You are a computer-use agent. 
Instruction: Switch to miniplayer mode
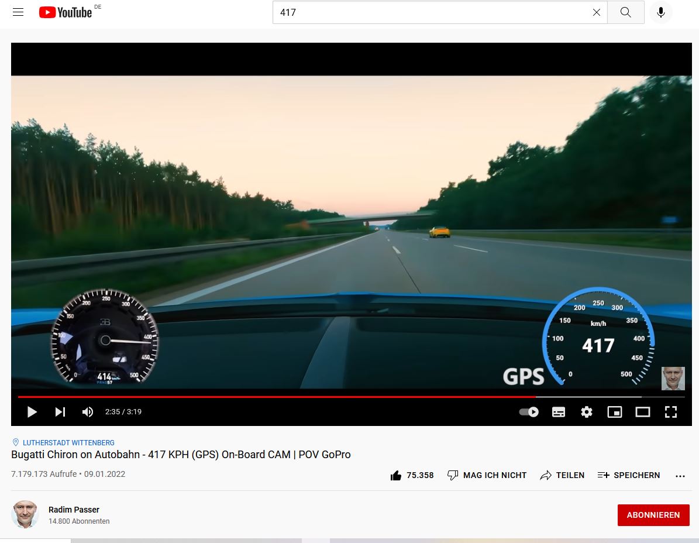click(615, 412)
